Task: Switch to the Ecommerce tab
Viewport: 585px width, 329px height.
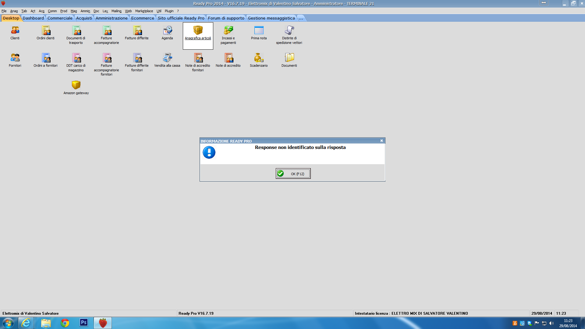Action: pos(143,18)
